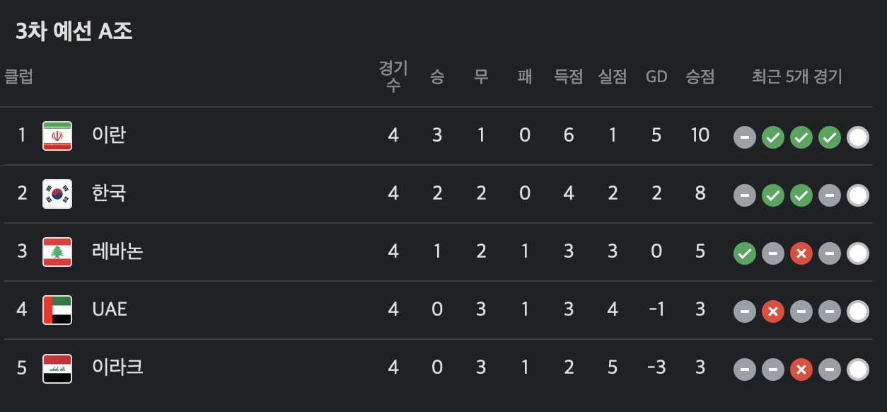Click the South Korea flag icon

[x=57, y=194]
